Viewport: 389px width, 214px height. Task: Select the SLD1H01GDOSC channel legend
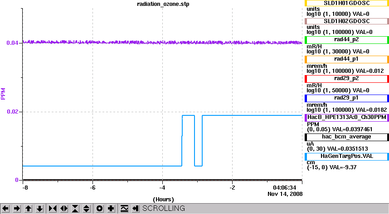(x=346, y=3)
